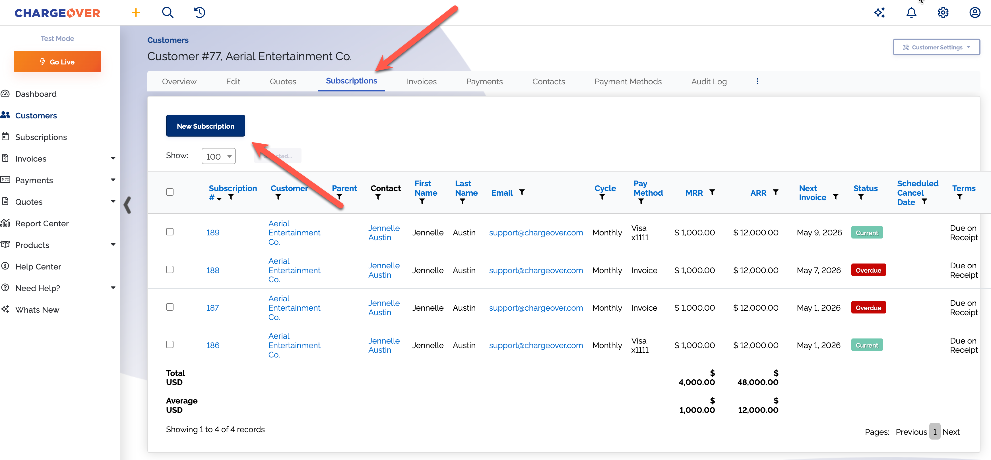The image size is (991, 460).
Task: Expand the Invoices sidebar submenu arrow
Action: click(x=113, y=158)
